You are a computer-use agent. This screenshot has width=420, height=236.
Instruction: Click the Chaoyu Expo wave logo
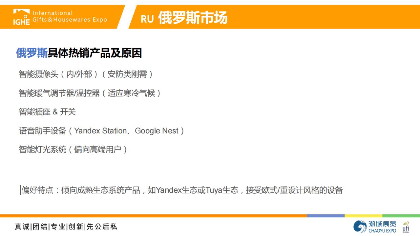coord(360,226)
